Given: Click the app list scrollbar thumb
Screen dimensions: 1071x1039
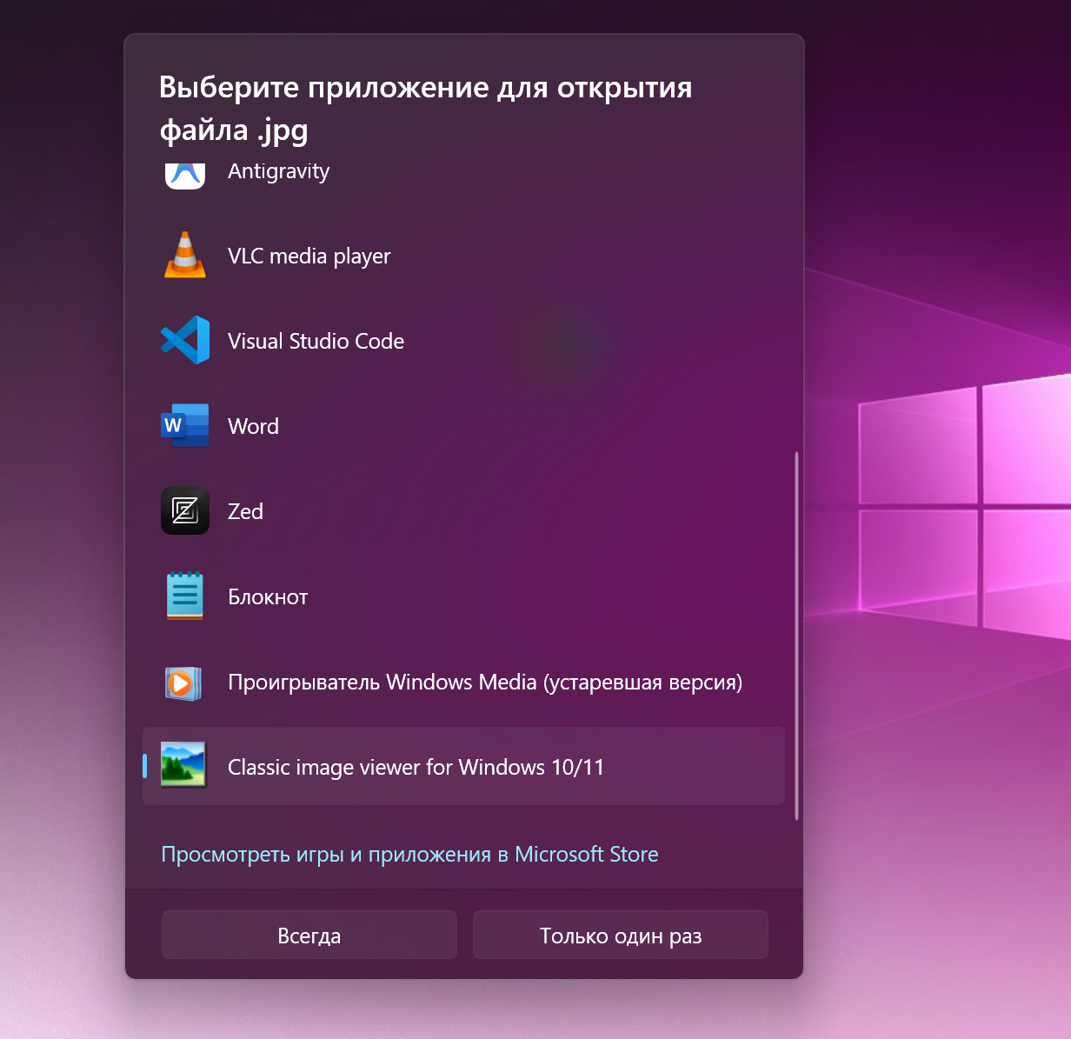Looking at the screenshot, I should pos(796,636).
